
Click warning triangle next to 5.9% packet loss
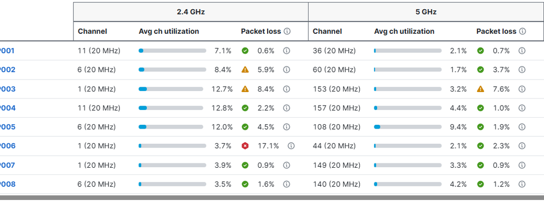pyautogui.click(x=245, y=70)
